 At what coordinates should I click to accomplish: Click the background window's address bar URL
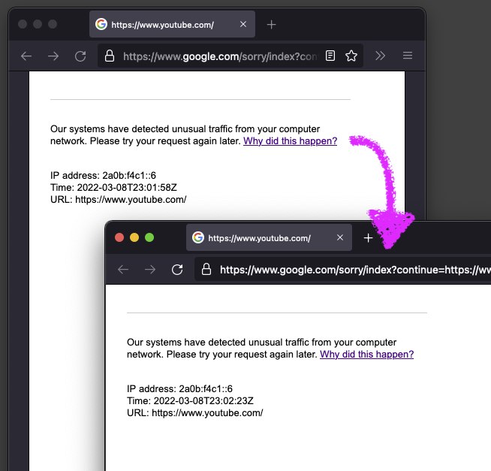click(x=220, y=56)
